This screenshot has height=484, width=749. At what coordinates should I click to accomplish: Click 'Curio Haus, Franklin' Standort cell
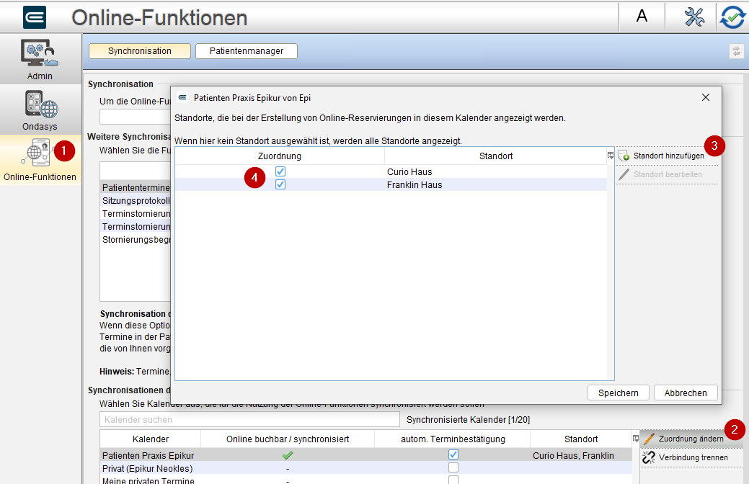[x=573, y=455]
